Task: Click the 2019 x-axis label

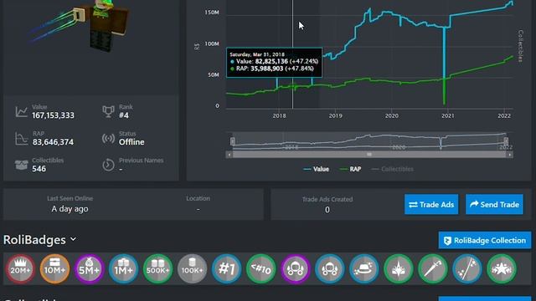Action: (x=335, y=115)
